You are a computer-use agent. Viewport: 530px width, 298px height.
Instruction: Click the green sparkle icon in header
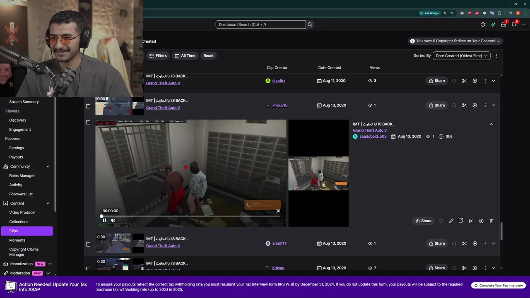pos(493,24)
